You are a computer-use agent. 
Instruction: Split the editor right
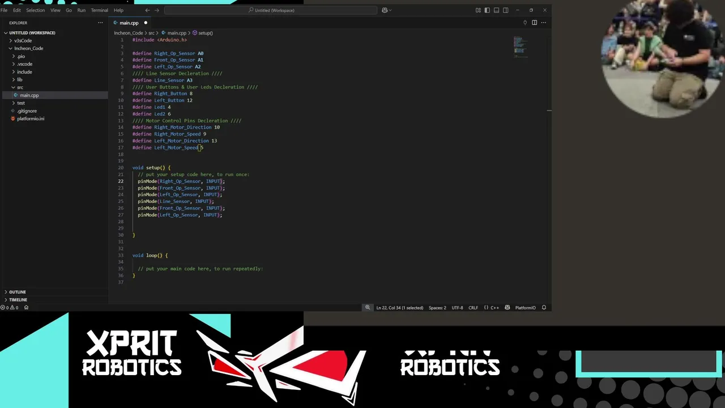point(534,23)
